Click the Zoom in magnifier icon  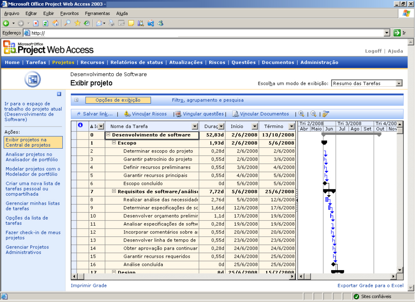pos(301,114)
